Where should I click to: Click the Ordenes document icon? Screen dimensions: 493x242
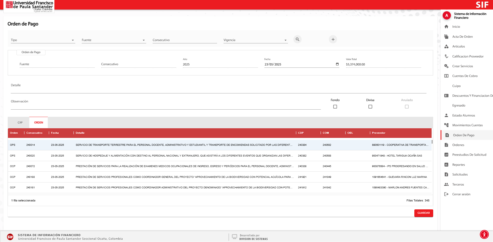pyautogui.click(x=447, y=145)
